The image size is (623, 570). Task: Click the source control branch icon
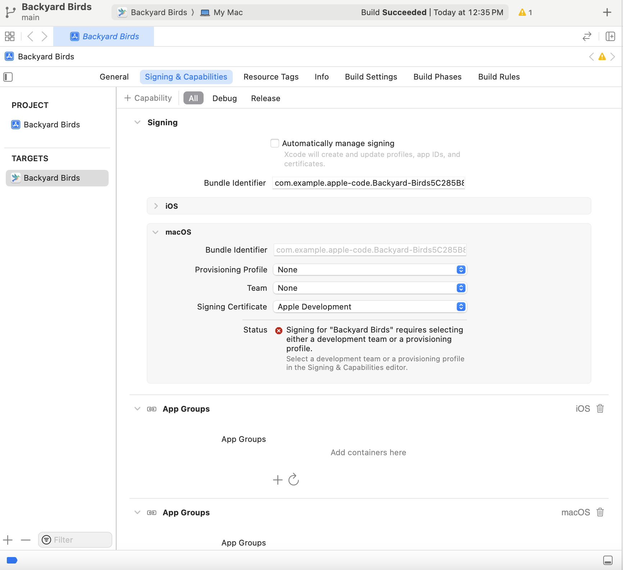click(x=10, y=13)
